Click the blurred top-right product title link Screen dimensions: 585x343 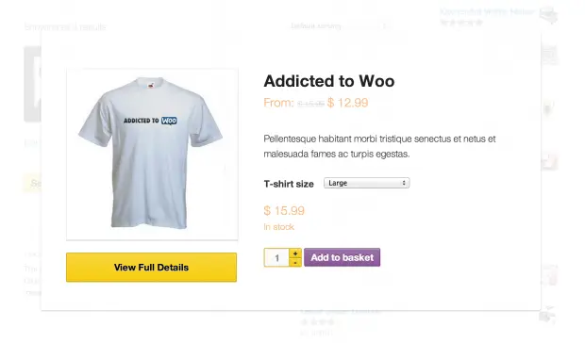coord(487,12)
